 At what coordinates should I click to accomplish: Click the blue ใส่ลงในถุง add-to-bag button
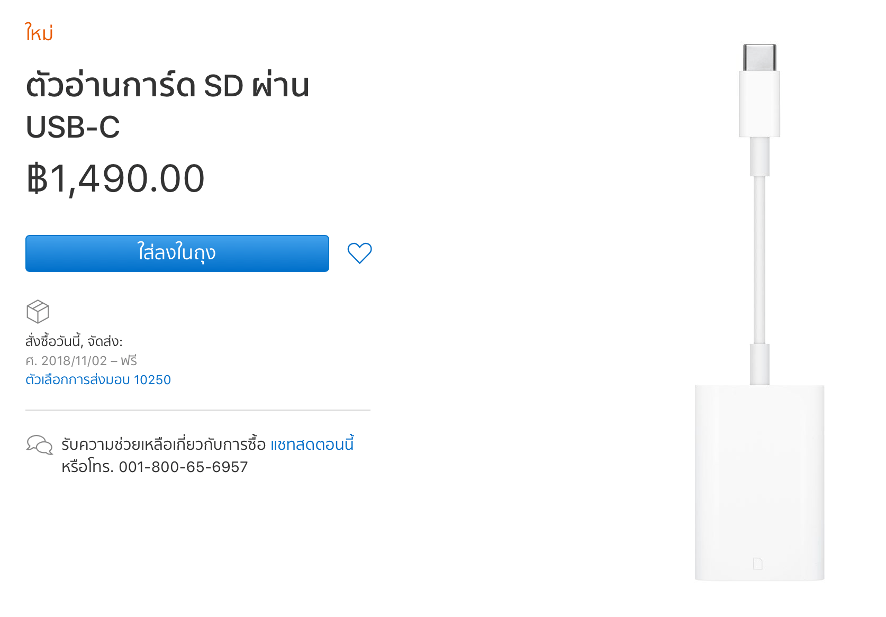177,253
